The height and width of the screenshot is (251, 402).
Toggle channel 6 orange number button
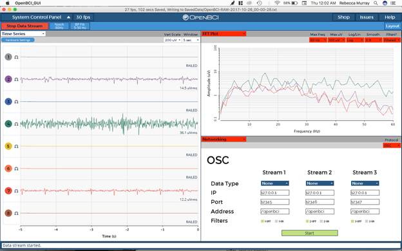pos(8,168)
